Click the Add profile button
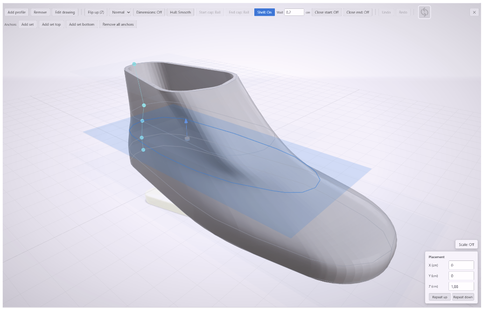 point(17,12)
